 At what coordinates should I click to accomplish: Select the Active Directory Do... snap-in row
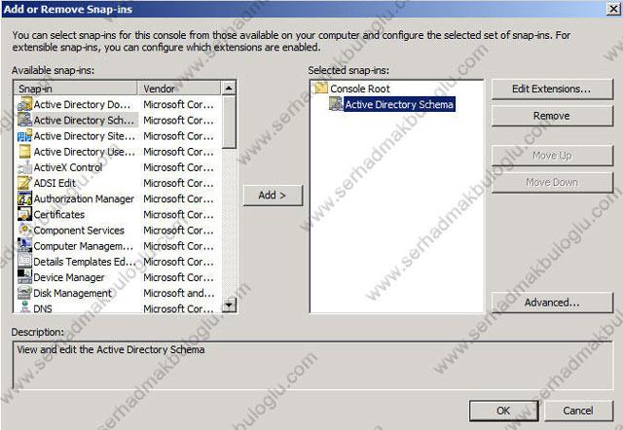(x=118, y=104)
